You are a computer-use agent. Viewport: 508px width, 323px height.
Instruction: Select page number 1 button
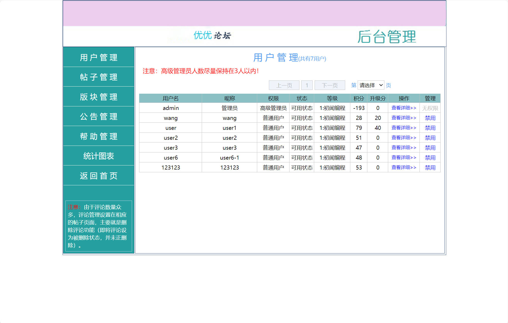(307, 85)
